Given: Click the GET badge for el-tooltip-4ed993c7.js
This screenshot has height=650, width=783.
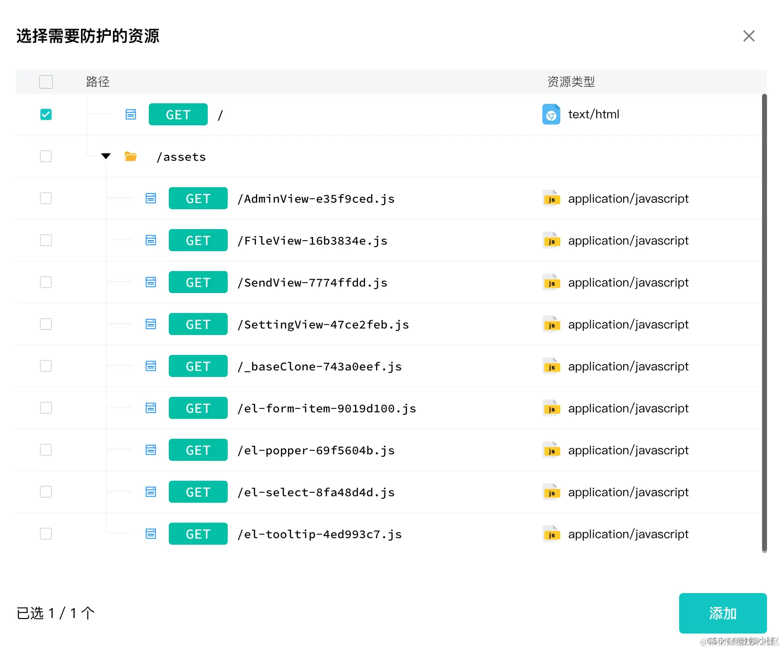Looking at the screenshot, I should [198, 534].
